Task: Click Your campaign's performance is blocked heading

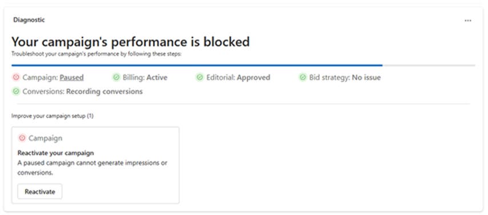Action: tap(130, 41)
